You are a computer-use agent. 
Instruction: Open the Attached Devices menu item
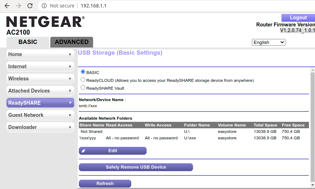tap(40, 91)
